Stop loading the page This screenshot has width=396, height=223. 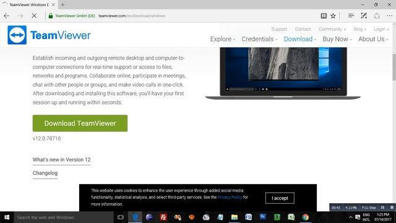click(x=34, y=15)
